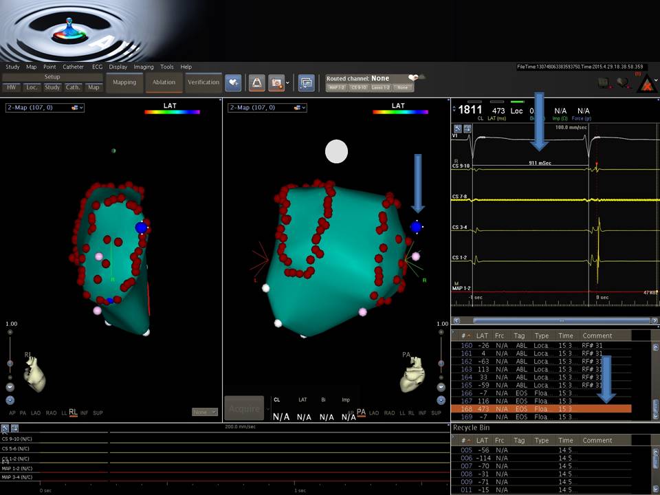
Task: Click the Loc. setup button
Action: tap(32, 87)
